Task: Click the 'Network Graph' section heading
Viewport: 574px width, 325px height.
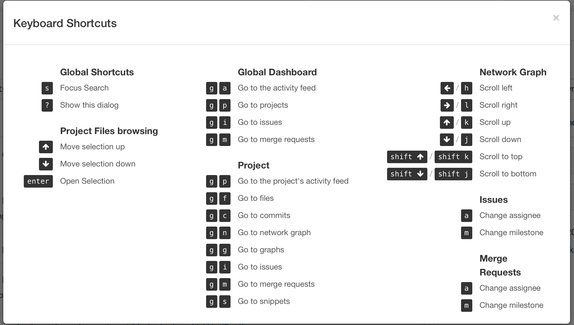Action: click(513, 72)
